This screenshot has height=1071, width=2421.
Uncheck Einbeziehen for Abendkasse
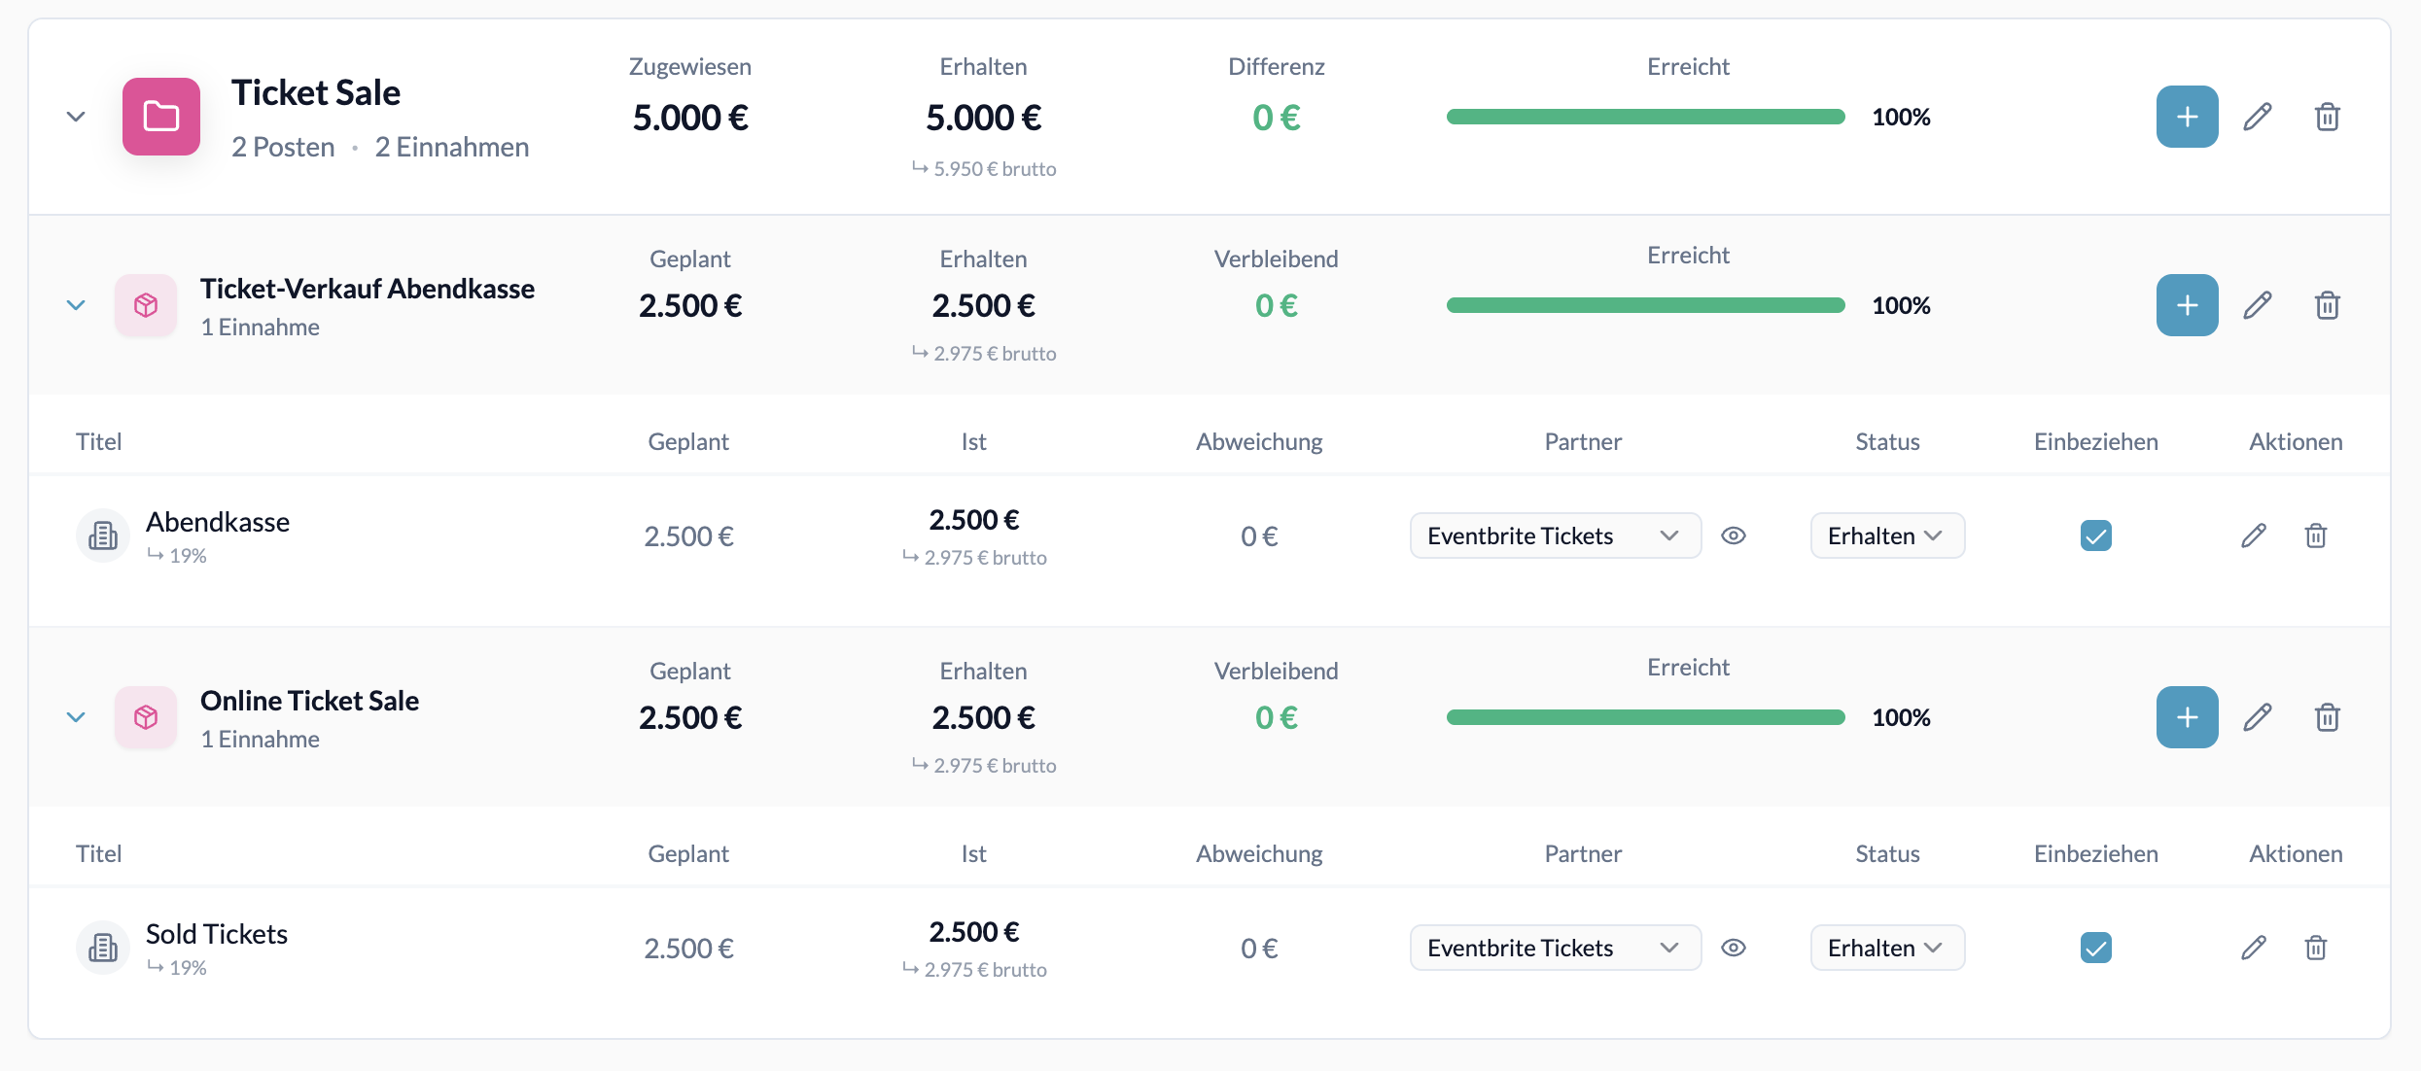[2096, 535]
